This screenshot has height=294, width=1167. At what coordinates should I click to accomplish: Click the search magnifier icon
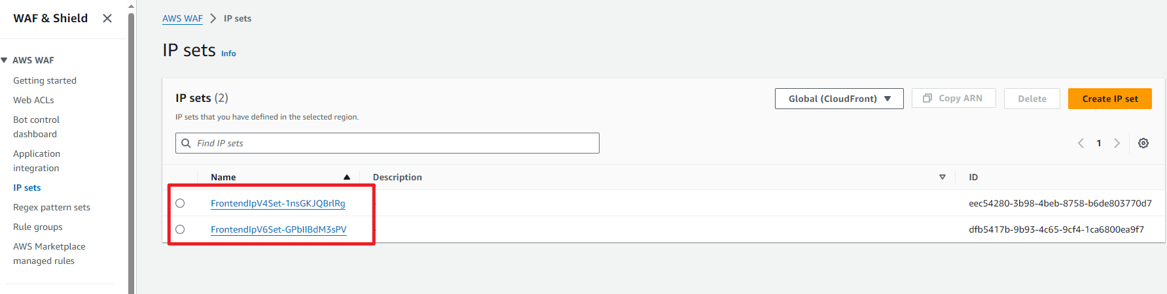[187, 143]
